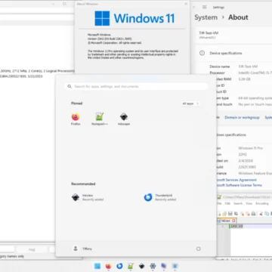Click the 22H2 version value in Settings
272x272 pixels.
point(243,154)
